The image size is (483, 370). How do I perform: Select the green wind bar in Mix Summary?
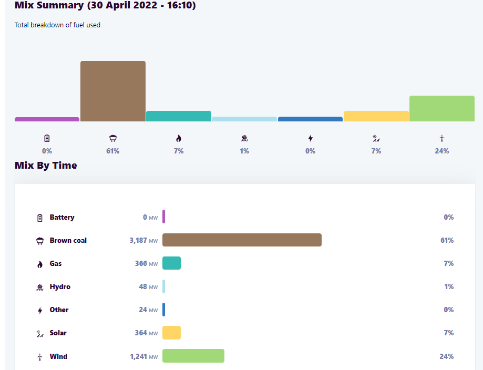tap(441, 109)
